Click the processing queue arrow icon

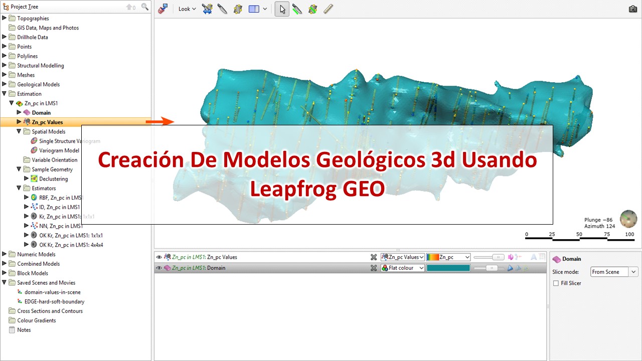click(x=130, y=7)
